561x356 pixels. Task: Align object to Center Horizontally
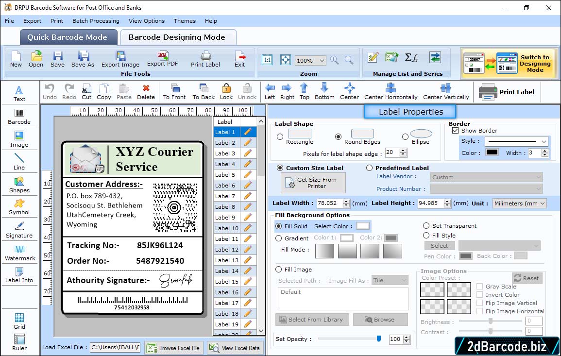pyautogui.click(x=391, y=92)
